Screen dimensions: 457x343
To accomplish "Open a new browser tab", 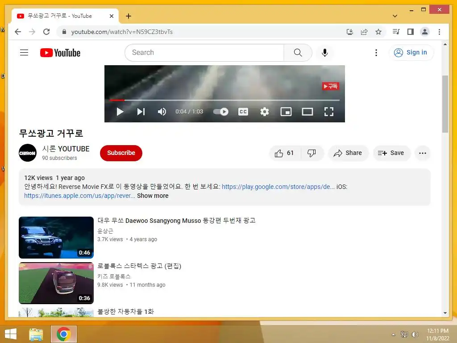I will (x=129, y=16).
